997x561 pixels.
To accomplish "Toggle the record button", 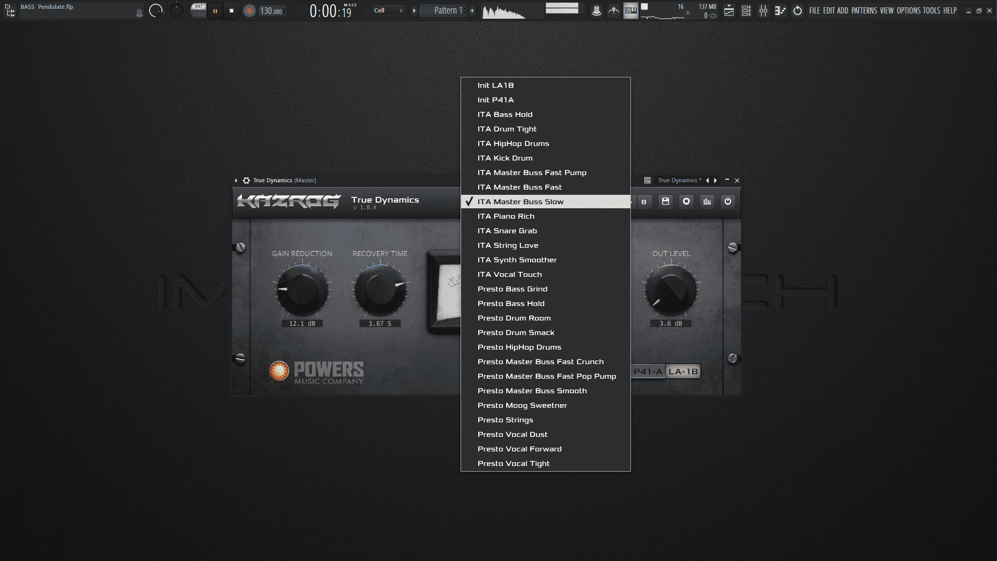I will [249, 11].
